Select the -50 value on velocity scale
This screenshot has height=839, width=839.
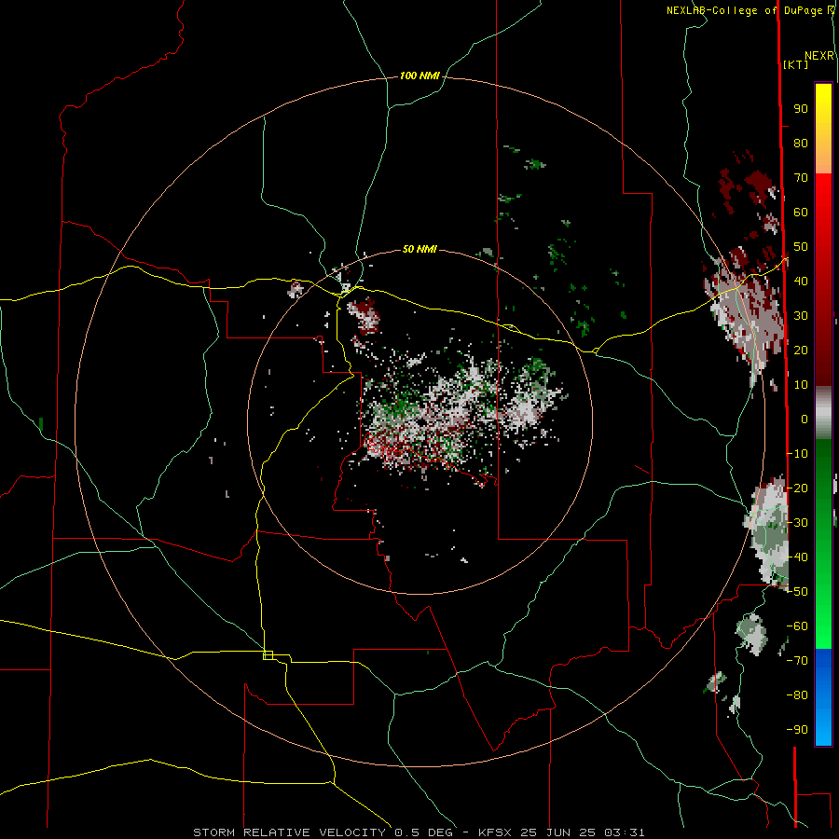[x=797, y=592]
